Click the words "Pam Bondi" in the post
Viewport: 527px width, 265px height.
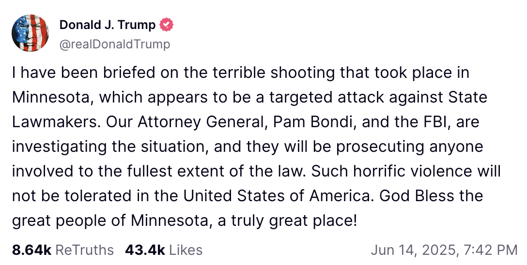315,122
